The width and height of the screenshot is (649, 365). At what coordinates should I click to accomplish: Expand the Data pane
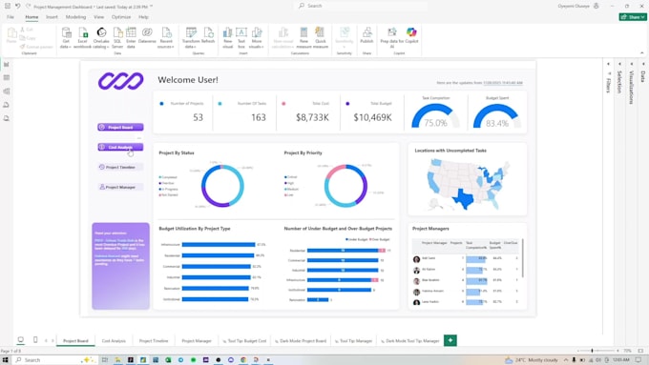(x=643, y=64)
